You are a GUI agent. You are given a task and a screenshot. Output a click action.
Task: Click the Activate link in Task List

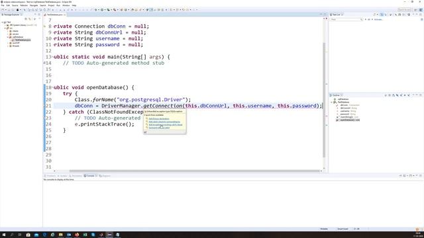pyautogui.click(x=378, y=19)
